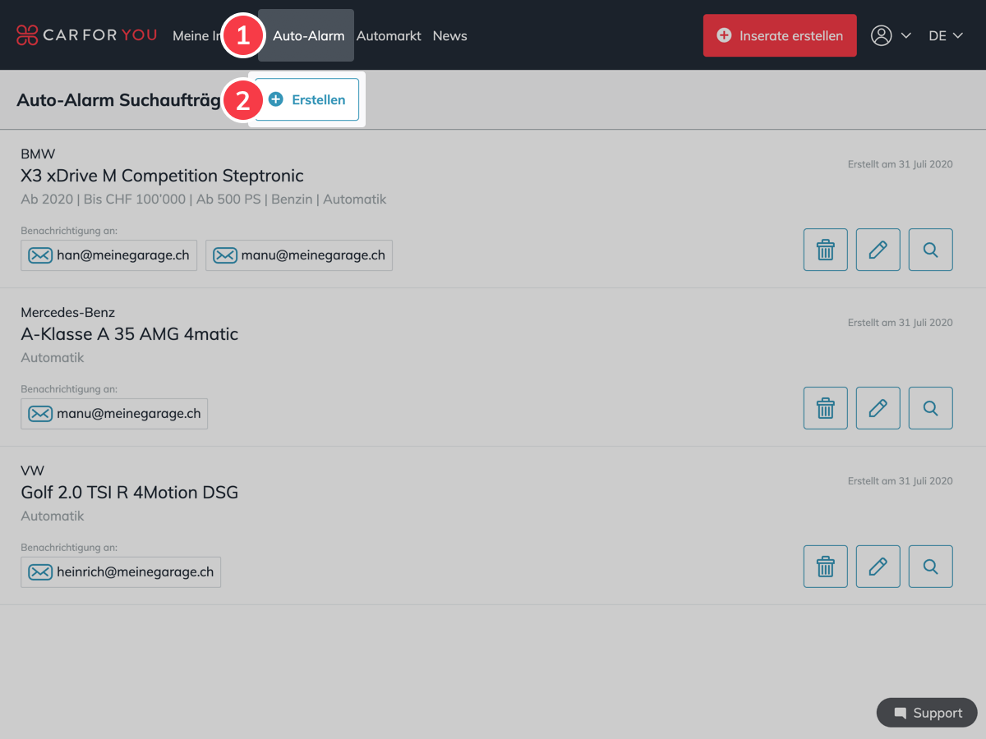Open the Meine Inserate menu item
The width and height of the screenshot is (986, 739).
tap(196, 36)
